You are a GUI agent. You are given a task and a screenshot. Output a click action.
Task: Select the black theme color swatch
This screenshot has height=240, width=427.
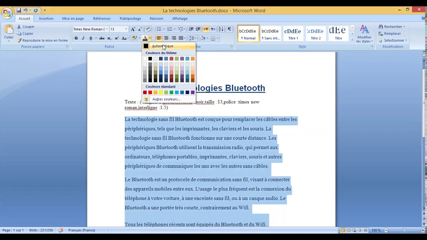point(150,59)
